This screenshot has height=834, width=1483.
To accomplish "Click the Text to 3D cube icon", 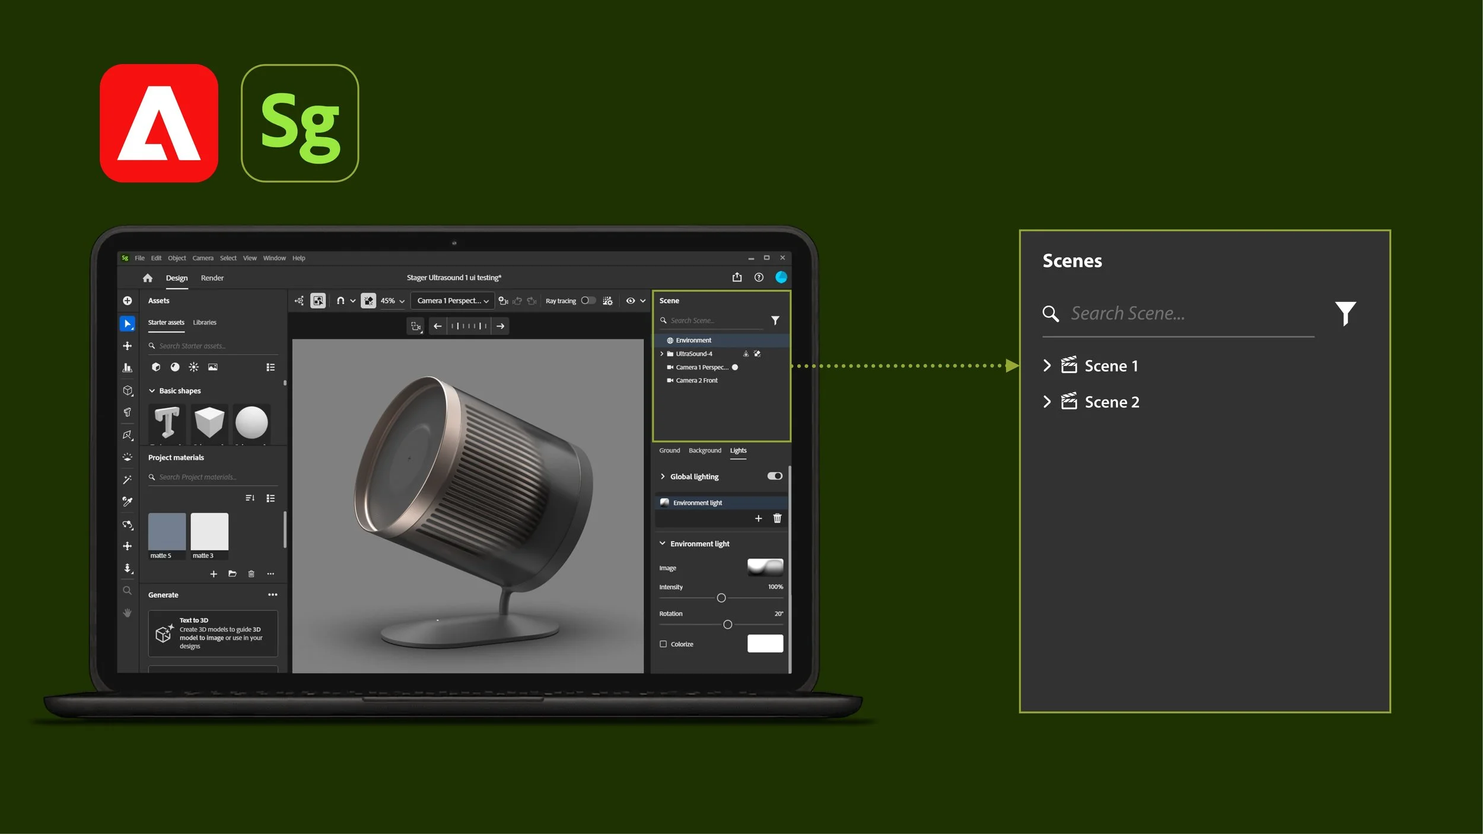I will tap(164, 634).
